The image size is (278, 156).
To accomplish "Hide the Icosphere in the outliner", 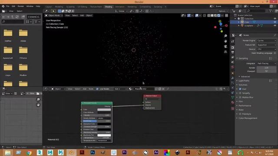I will pos(275,26).
